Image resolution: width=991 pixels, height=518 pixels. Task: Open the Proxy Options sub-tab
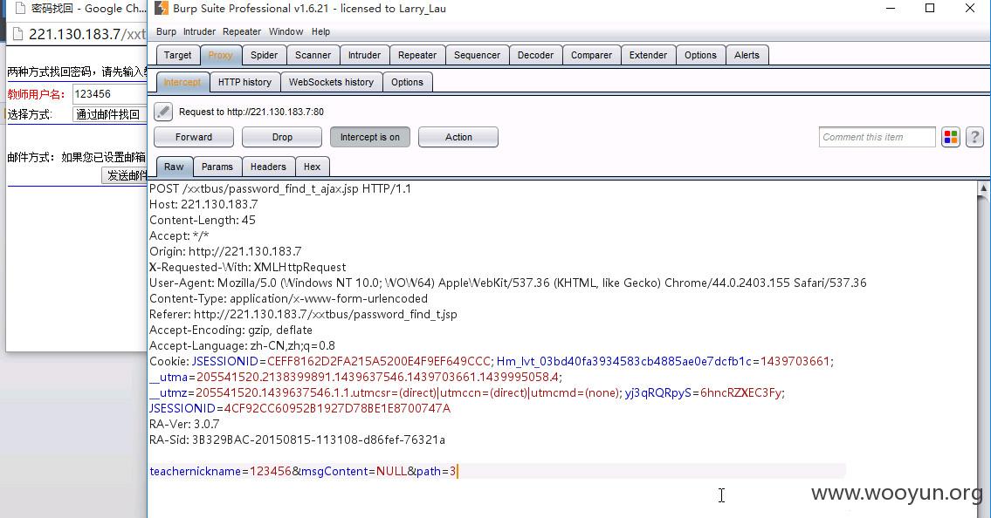[x=407, y=82]
